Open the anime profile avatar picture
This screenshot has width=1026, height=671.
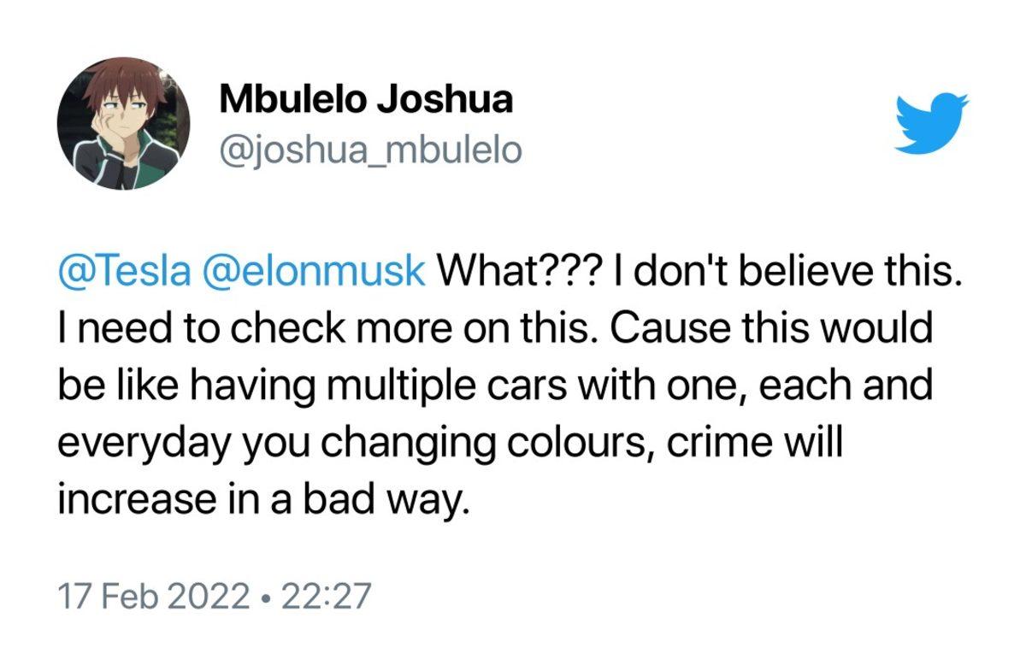[x=123, y=124]
